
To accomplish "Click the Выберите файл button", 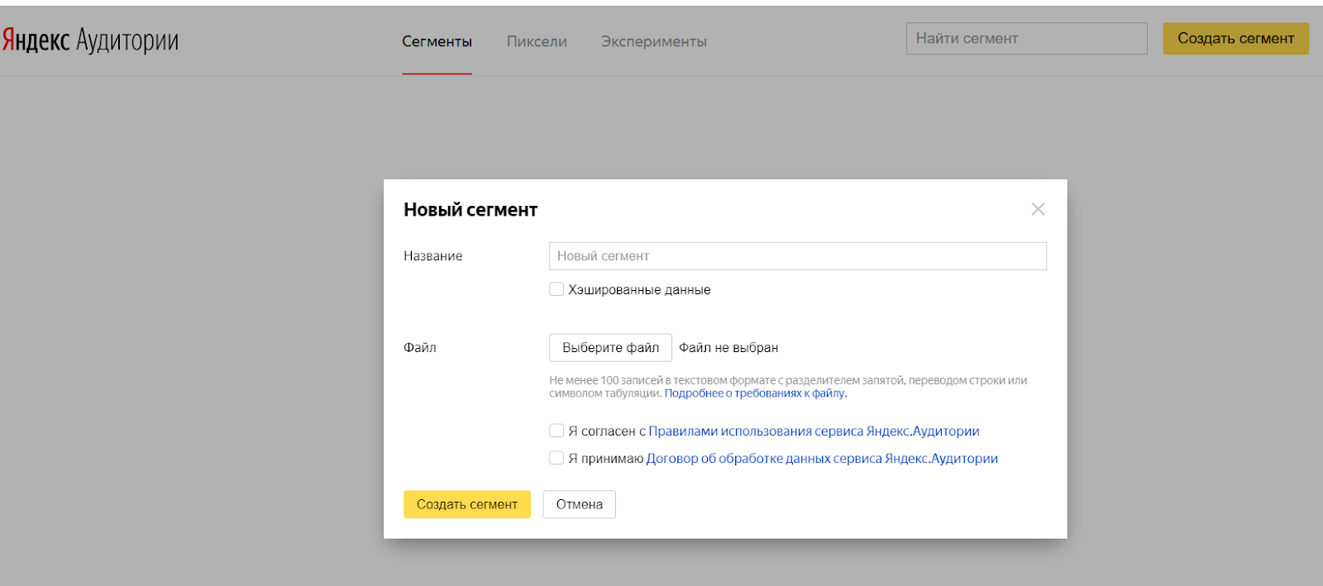I will [x=610, y=348].
